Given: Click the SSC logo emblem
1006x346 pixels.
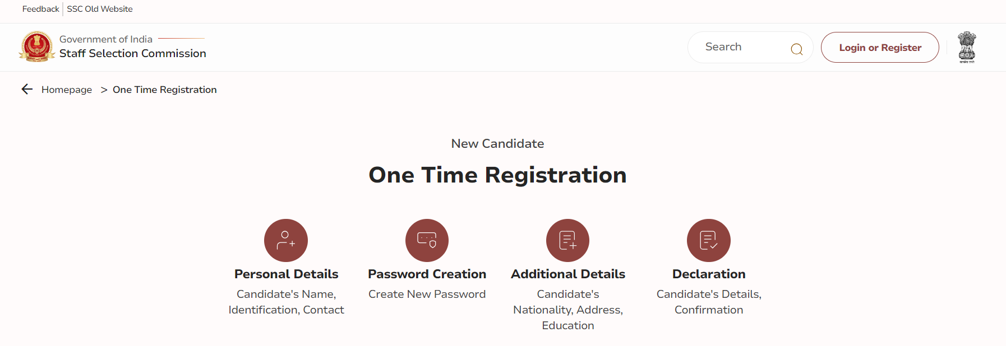Looking at the screenshot, I should 37,46.
